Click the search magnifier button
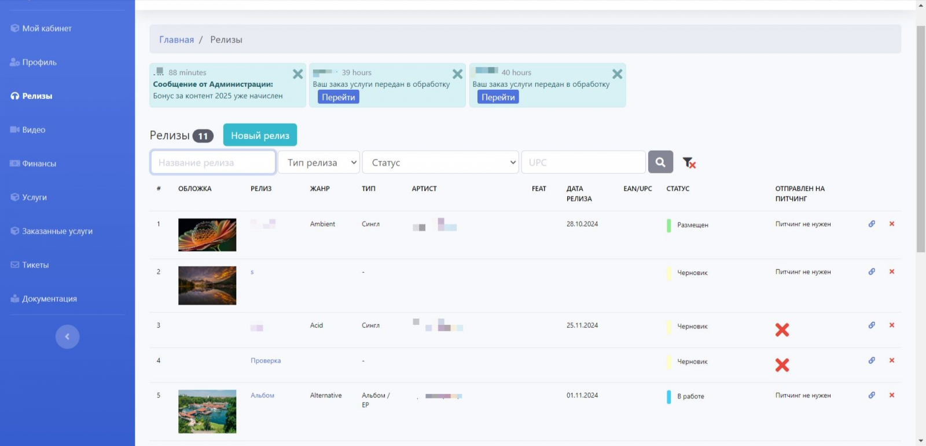The width and height of the screenshot is (926, 446). (x=660, y=162)
